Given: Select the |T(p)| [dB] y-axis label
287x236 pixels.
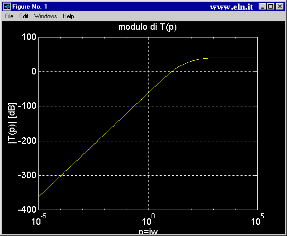Looking at the screenshot, I should [12, 123].
